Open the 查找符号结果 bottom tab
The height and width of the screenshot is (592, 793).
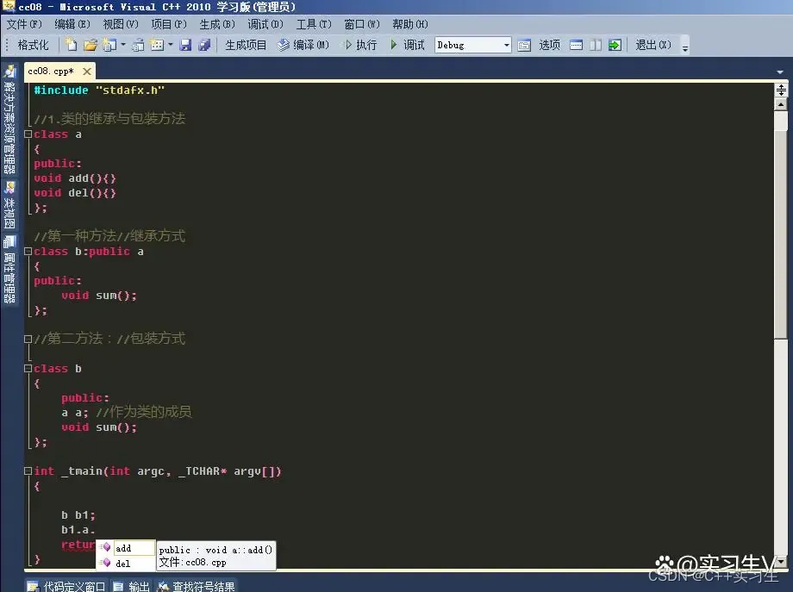[x=197, y=587]
